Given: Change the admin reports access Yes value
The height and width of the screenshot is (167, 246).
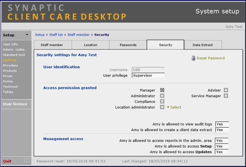Looking at the screenshot, I should [x=222, y=140].
